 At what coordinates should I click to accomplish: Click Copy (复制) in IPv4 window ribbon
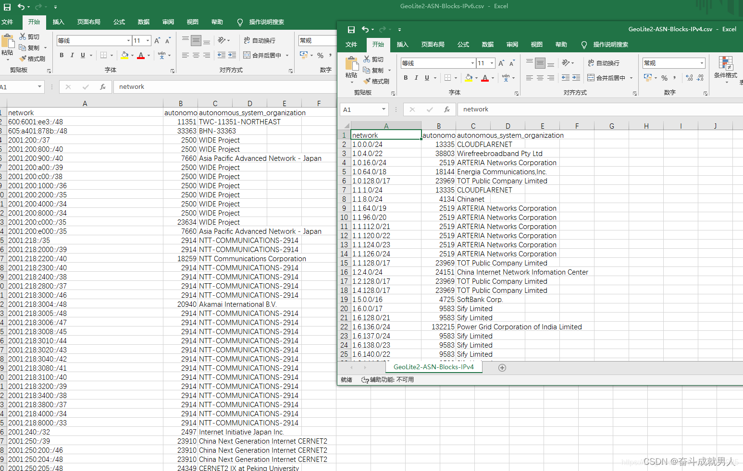pos(373,70)
